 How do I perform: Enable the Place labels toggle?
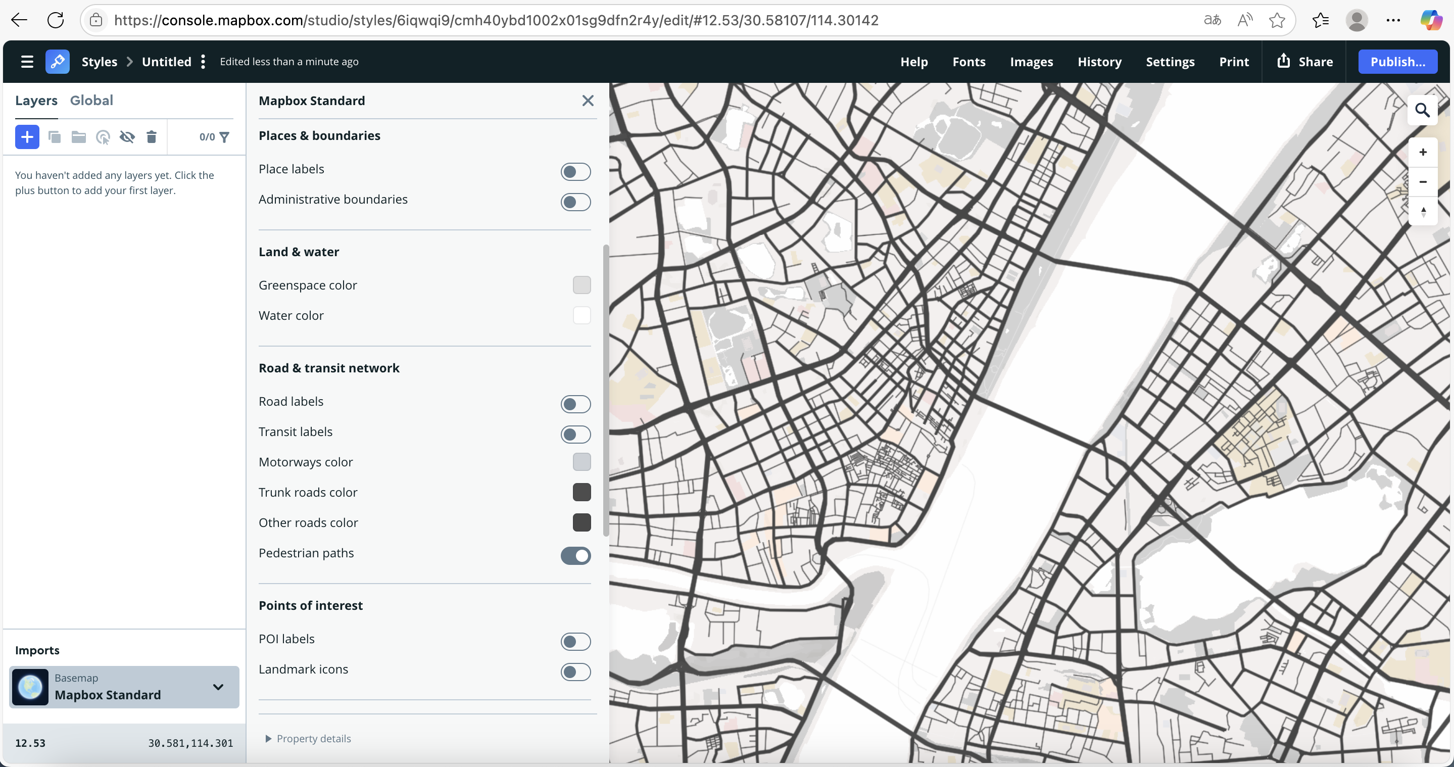tap(575, 172)
